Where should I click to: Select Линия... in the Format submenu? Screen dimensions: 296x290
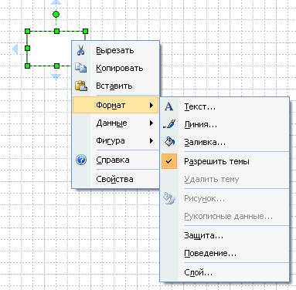click(225, 124)
